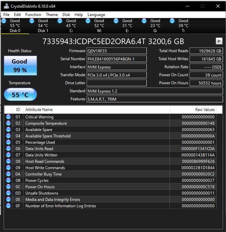Click the Power On Count value
Viewport: 226px width, 232px height.
click(206, 75)
